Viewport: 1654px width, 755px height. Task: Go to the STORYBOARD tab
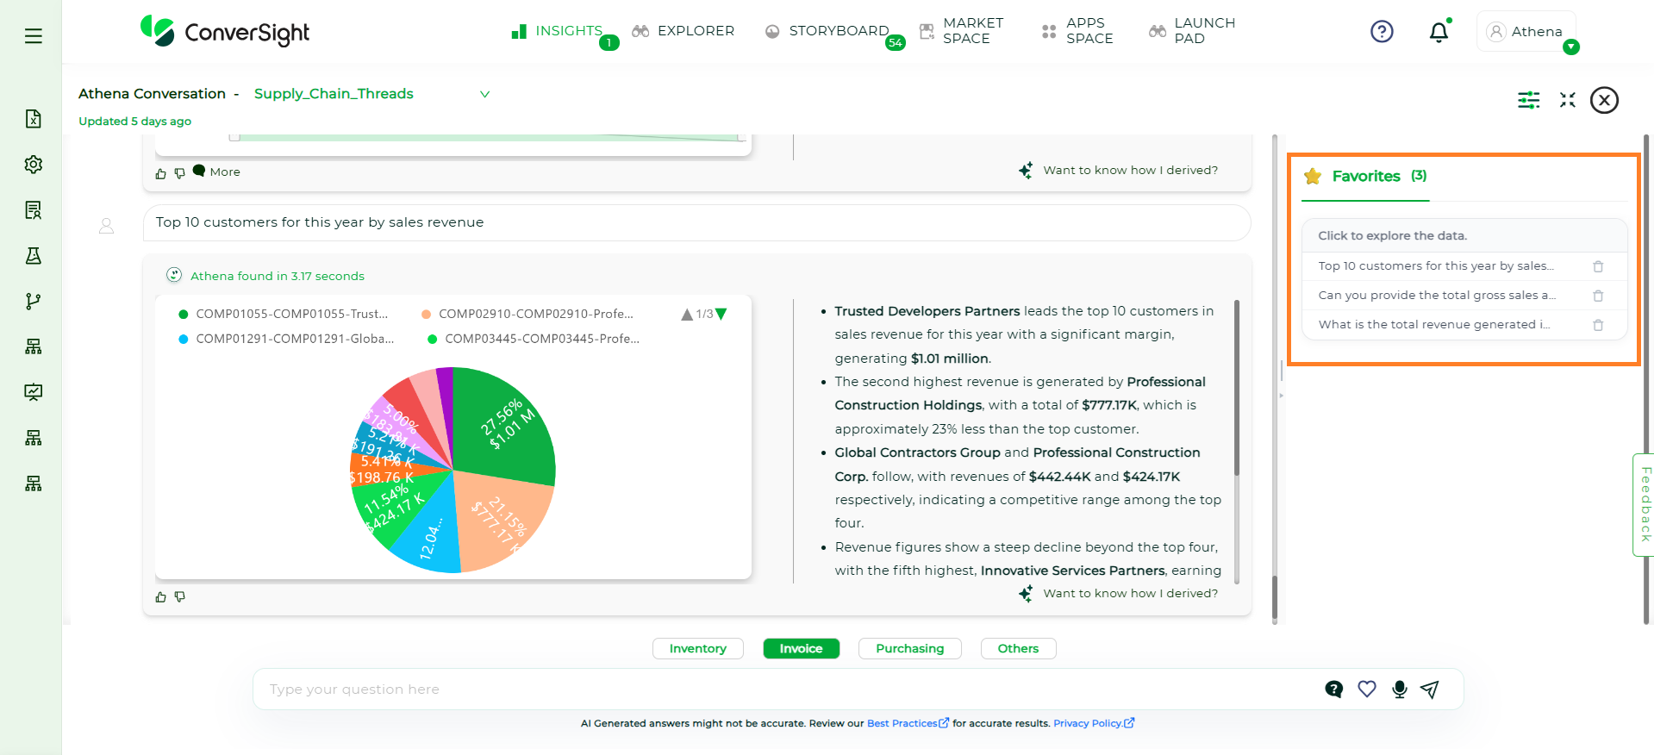827,31
